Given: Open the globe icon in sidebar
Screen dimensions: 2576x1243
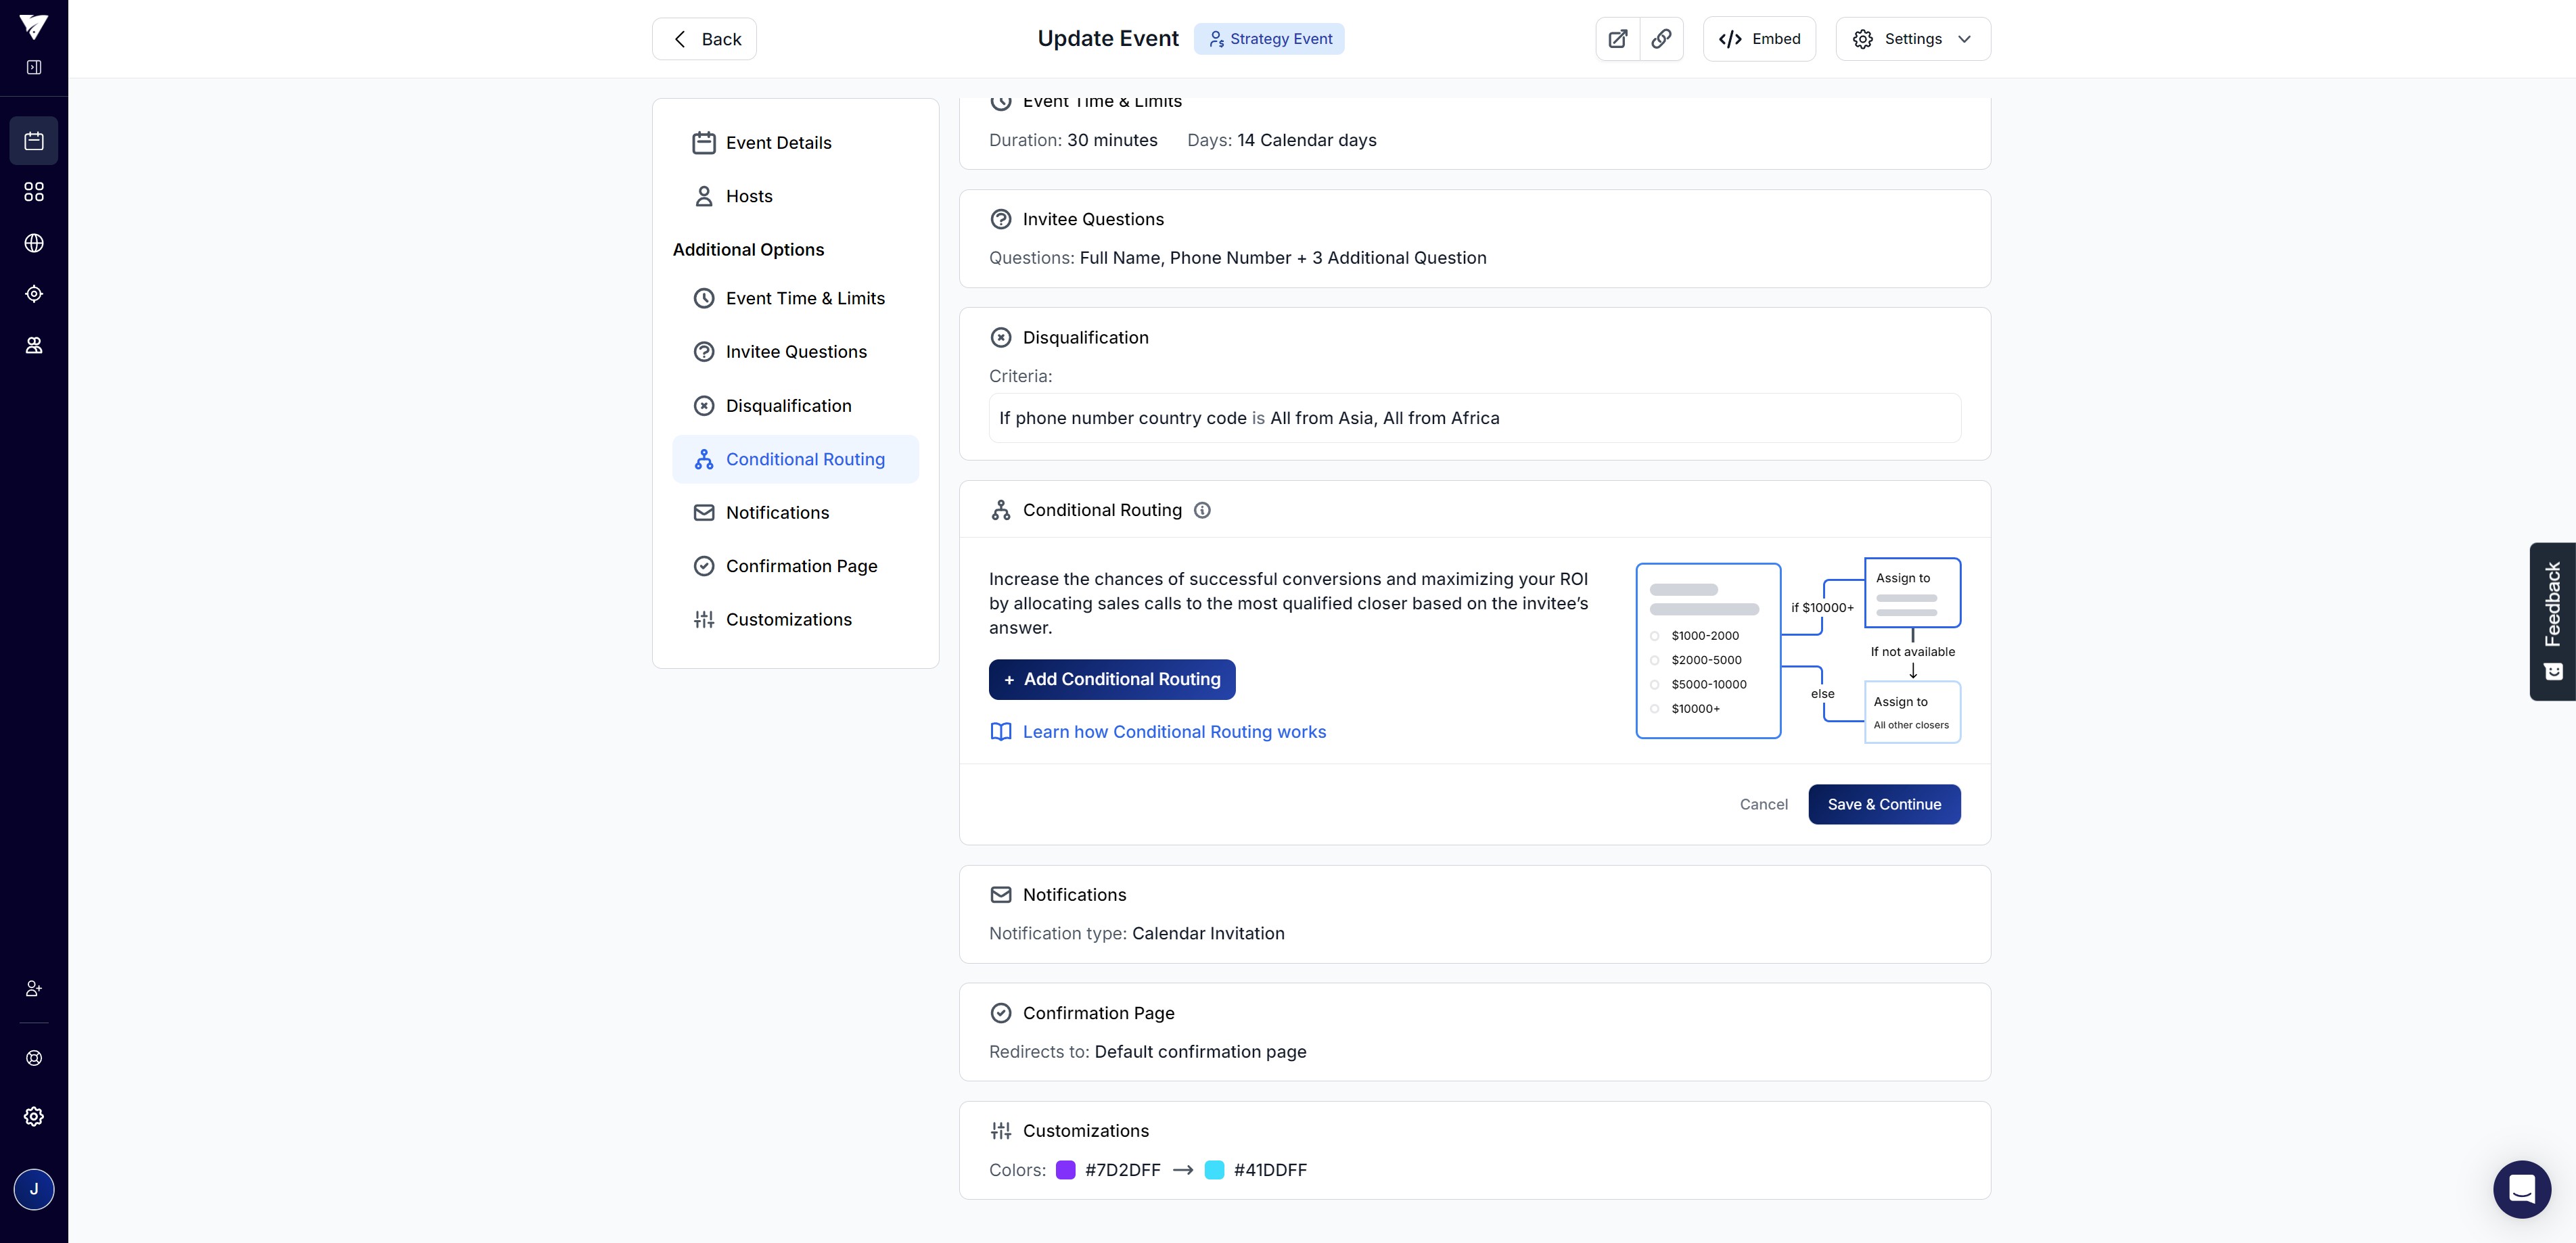Looking at the screenshot, I should [x=34, y=243].
